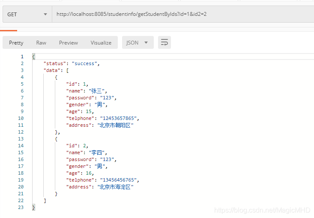Screen dimensions: 314x218
Task: Click the "password" key on line 16
Action: point(80,159)
